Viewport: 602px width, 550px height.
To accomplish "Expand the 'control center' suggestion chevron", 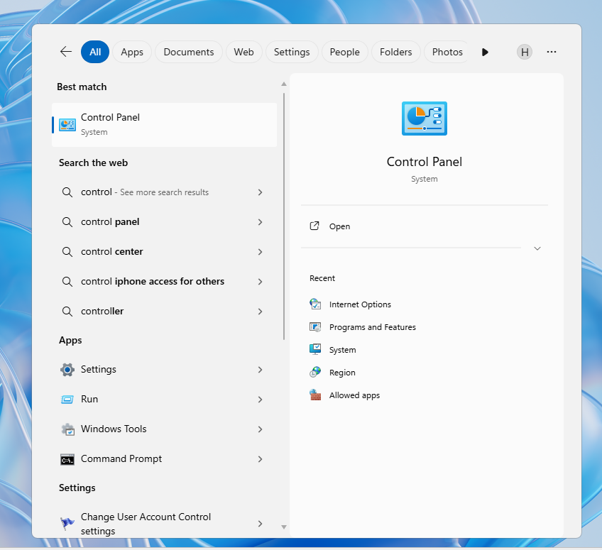I will coord(260,252).
